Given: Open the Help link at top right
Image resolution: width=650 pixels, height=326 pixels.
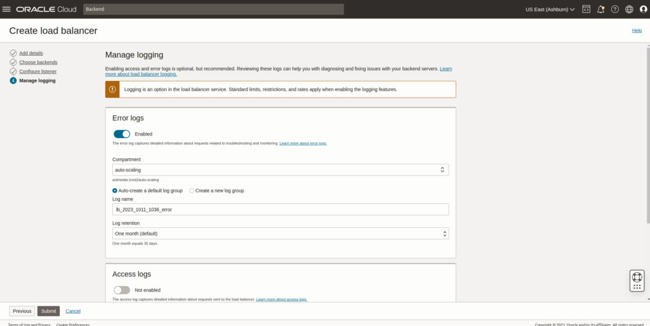Looking at the screenshot, I should click(637, 30).
